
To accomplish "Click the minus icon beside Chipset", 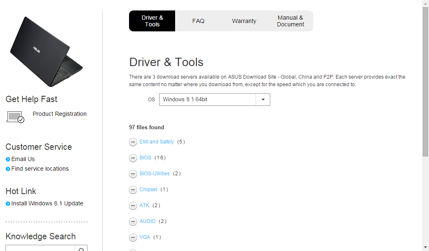I will (x=133, y=190).
